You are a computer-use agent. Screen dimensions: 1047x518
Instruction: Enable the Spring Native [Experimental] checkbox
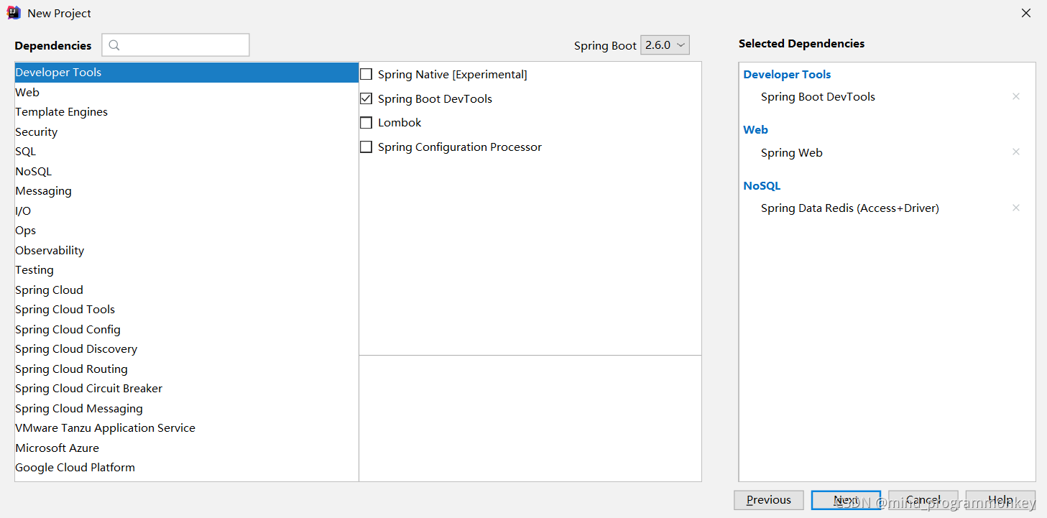[x=366, y=74]
